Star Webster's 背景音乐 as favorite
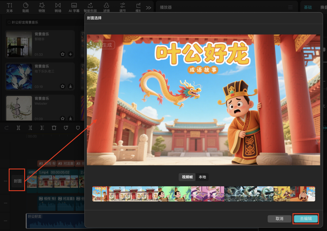The height and width of the screenshot is (231, 327). 63,119
